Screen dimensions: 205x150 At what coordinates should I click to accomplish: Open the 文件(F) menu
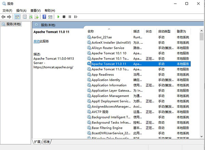(7, 11)
